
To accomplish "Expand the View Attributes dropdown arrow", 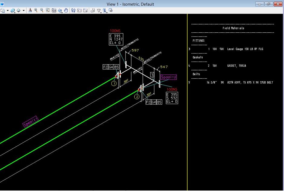I will [x=8, y=11].
